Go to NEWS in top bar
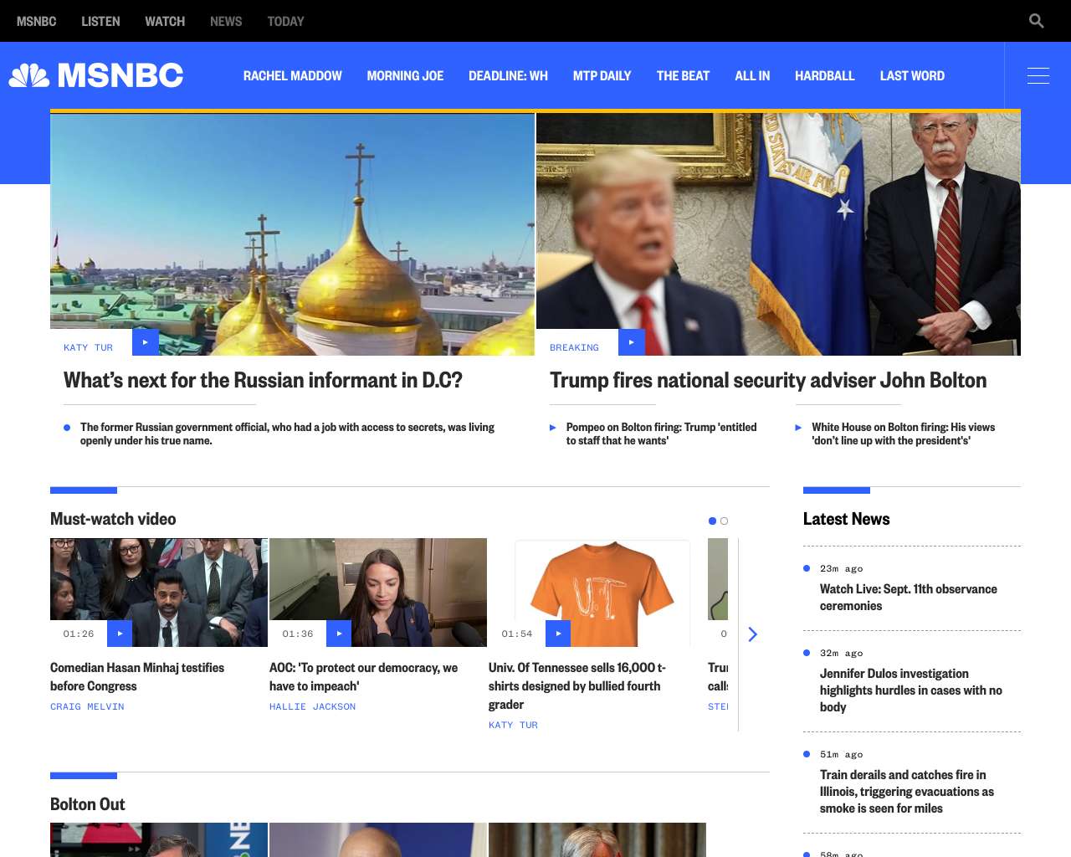This screenshot has width=1071, height=857. point(226,21)
